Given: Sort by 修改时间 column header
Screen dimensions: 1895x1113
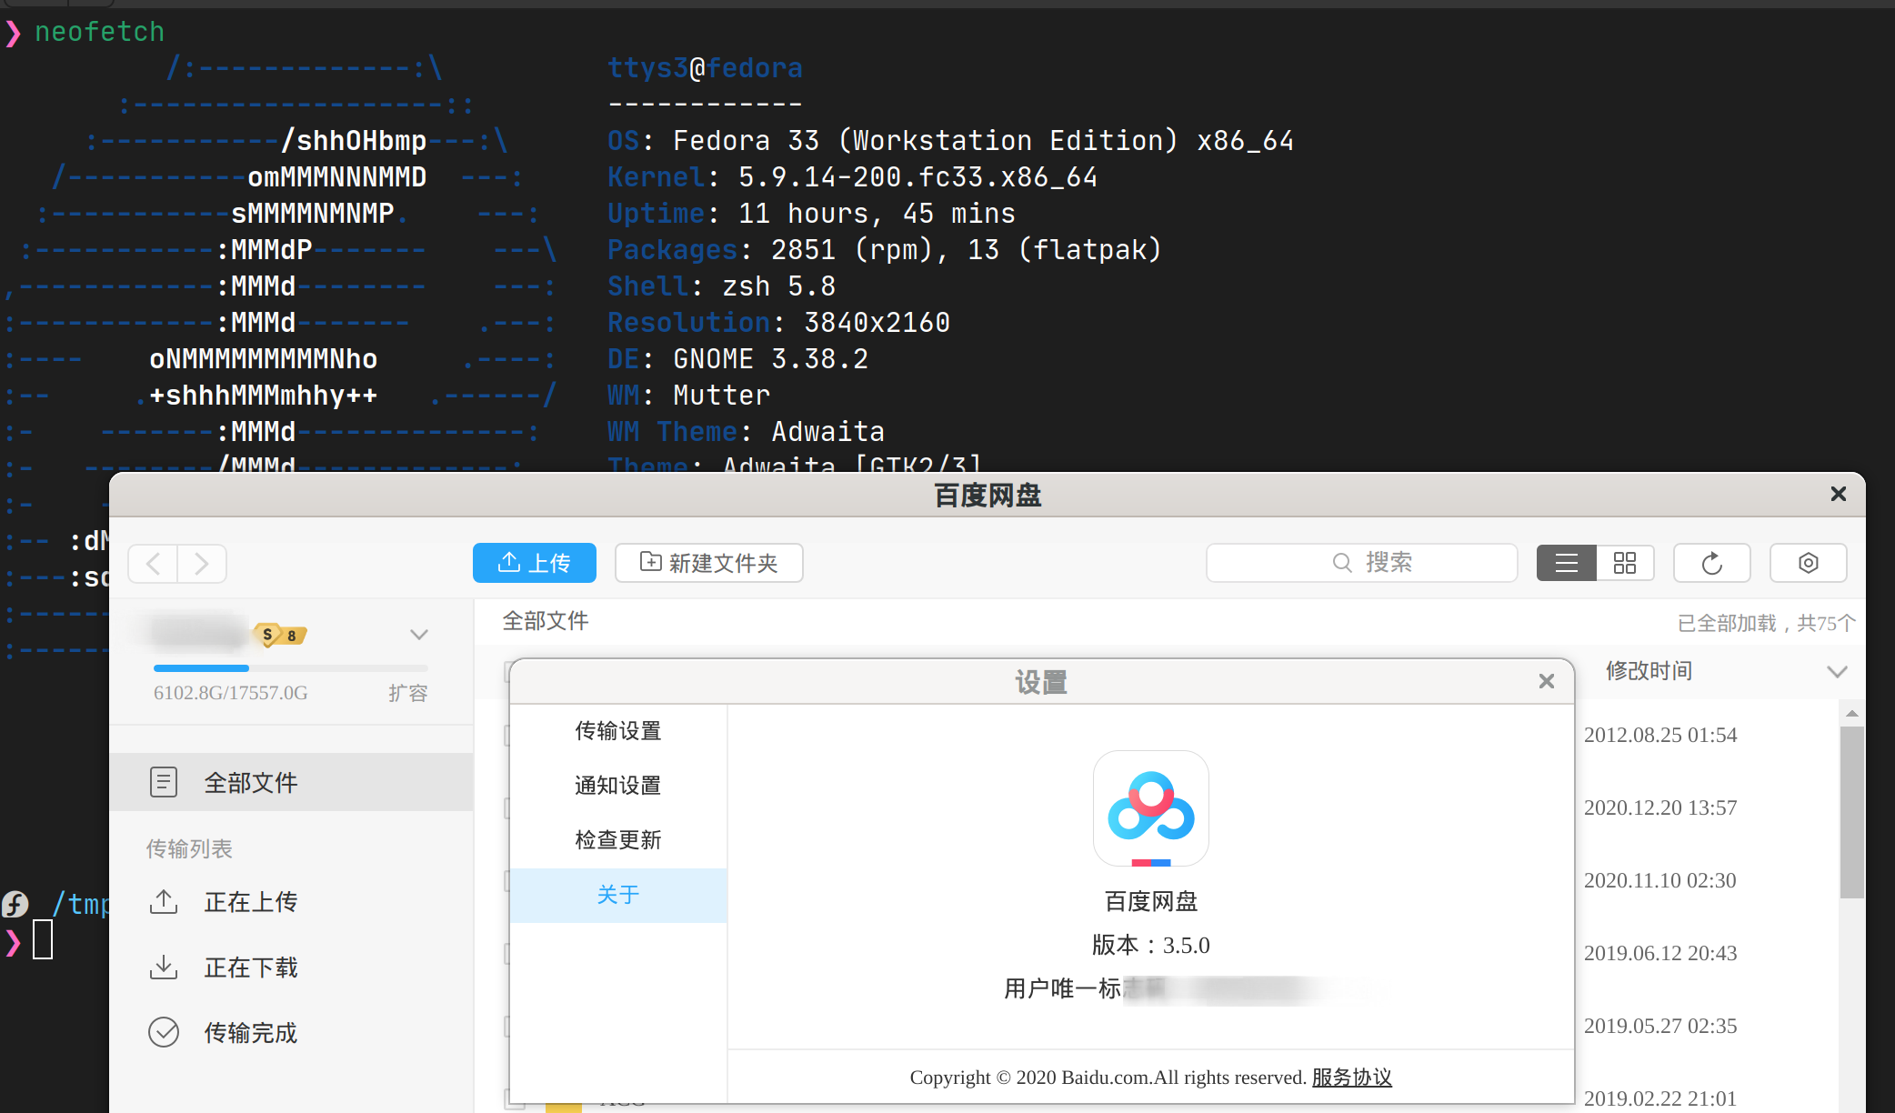Looking at the screenshot, I should pyautogui.click(x=1649, y=671).
